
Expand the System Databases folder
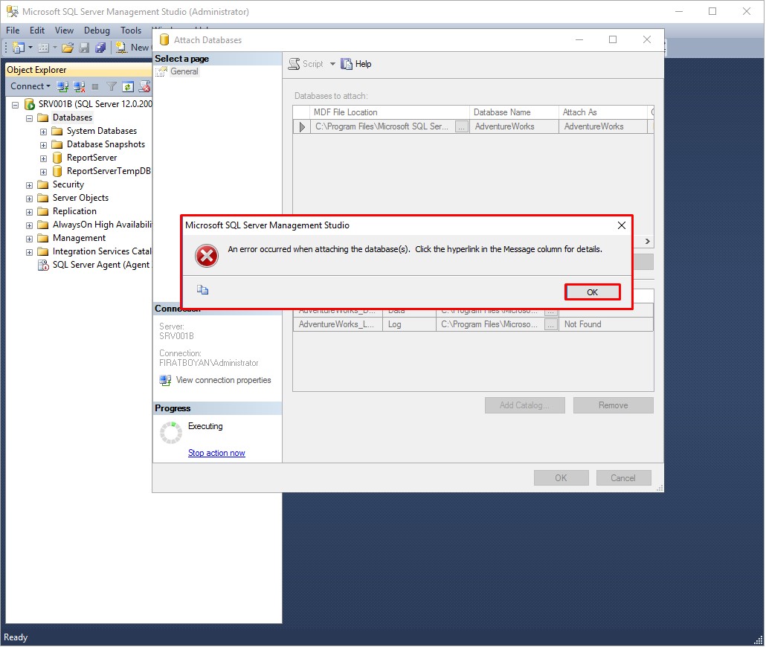pyautogui.click(x=43, y=132)
